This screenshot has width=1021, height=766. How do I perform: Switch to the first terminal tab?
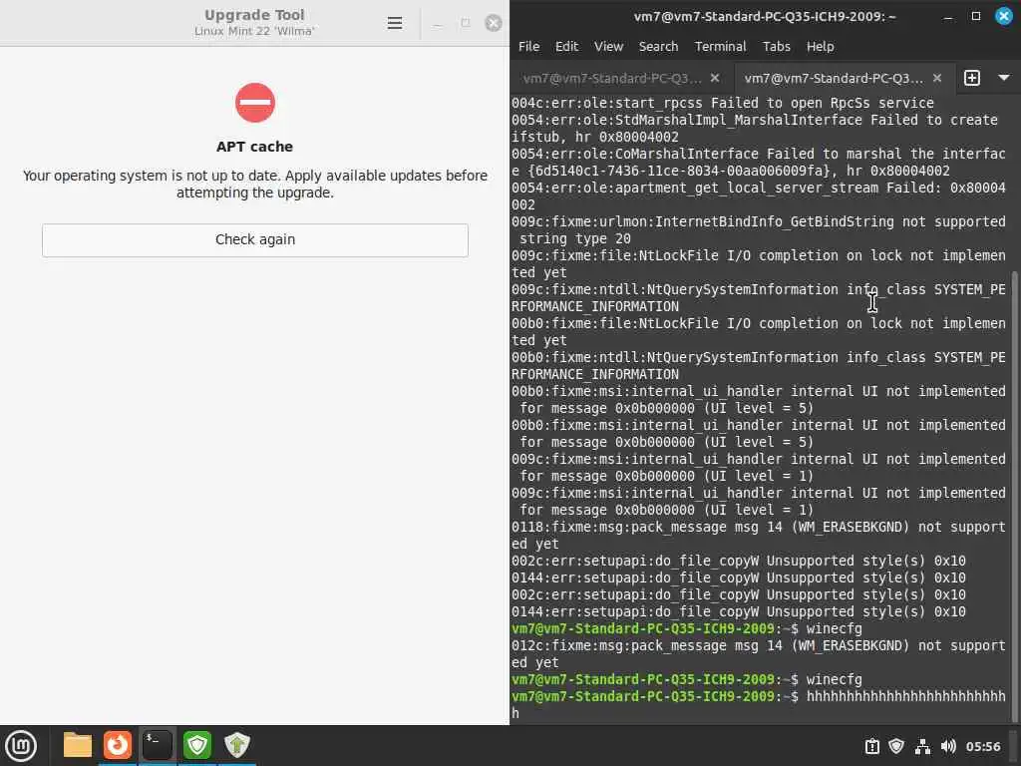[612, 78]
